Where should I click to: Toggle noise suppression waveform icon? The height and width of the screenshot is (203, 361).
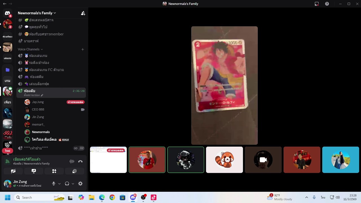[x=72, y=161]
